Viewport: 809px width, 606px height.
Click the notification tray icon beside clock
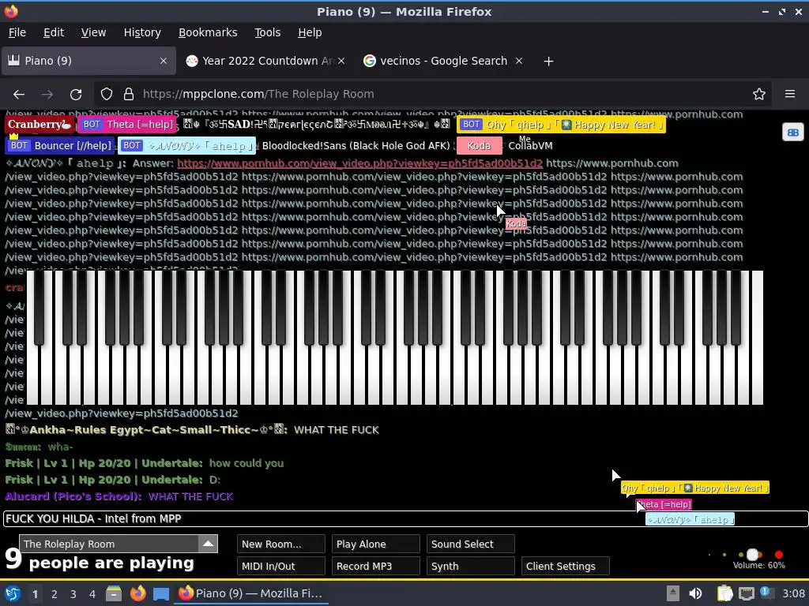(x=766, y=593)
